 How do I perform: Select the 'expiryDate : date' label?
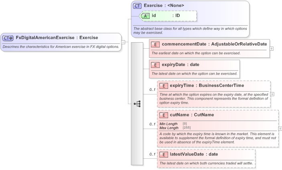pos(181,65)
